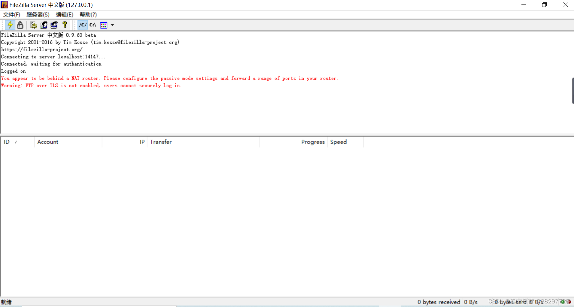Click the https://filezilla-project.org/ log line
This screenshot has width=574, height=307.
(42, 49)
